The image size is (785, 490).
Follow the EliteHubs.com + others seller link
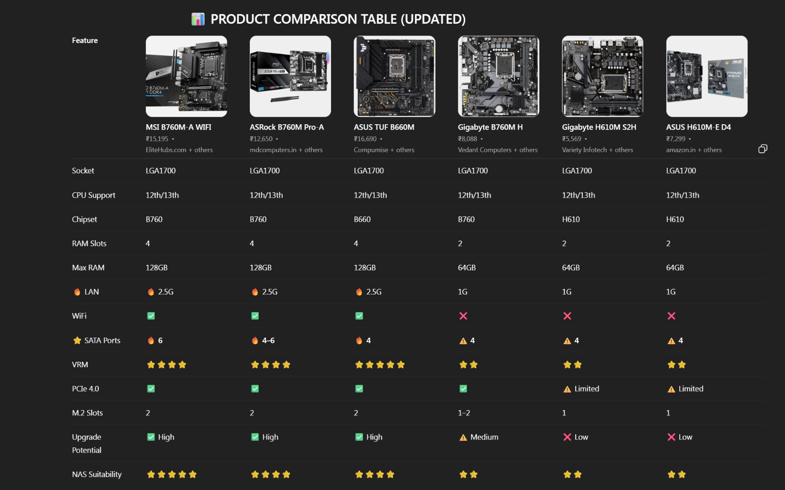coord(179,150)
